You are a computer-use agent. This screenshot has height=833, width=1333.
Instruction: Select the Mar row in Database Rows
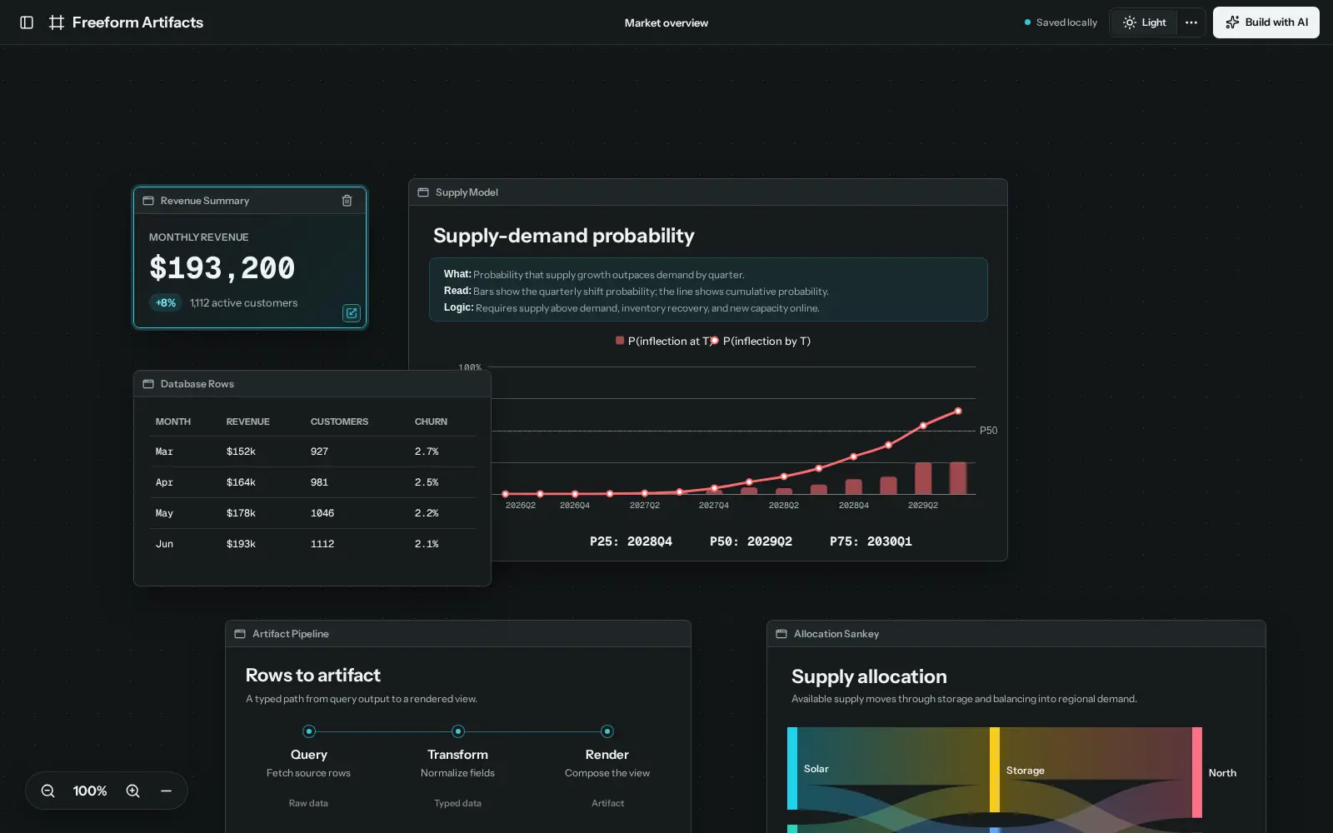pyautogui.click(x=312, y=451)
